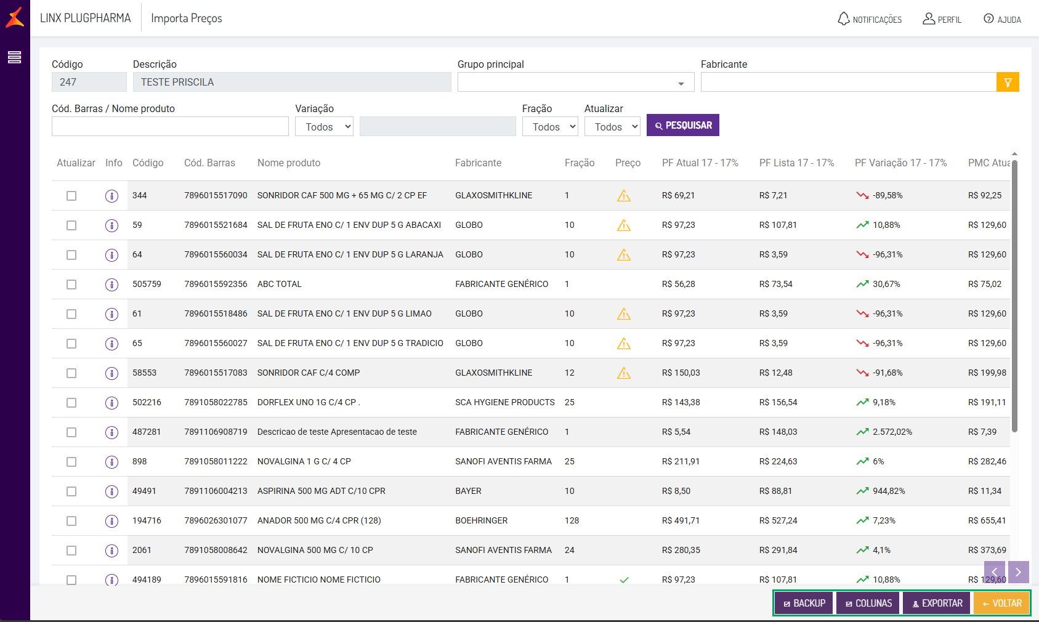
Task: Show info for product code 61
Action: point(111,314)
